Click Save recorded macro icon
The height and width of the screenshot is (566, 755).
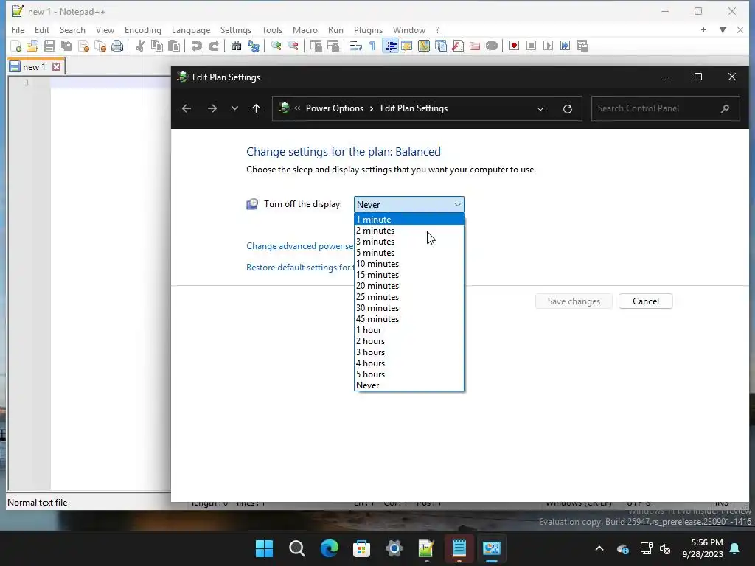tap(582, 46)
